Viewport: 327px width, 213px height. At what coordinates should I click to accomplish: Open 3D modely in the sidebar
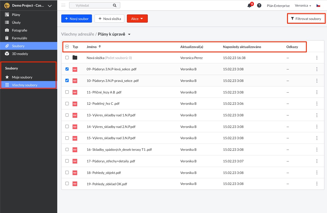pos(29,54)
